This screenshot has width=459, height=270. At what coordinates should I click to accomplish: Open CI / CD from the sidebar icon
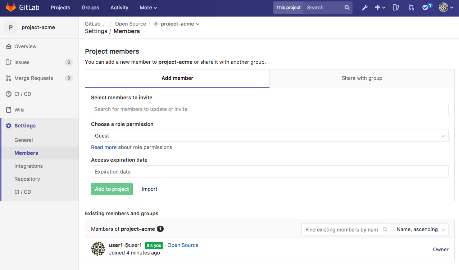point(8,94)
